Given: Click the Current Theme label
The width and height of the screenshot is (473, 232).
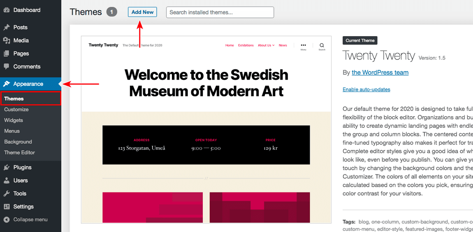Looking at the screenshot, I should (x=360, y=40).
